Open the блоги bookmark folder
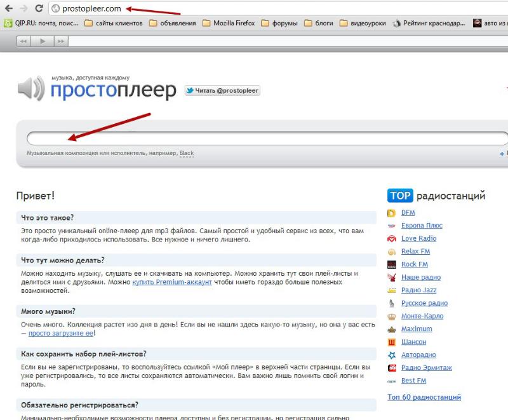 [319, 23]
